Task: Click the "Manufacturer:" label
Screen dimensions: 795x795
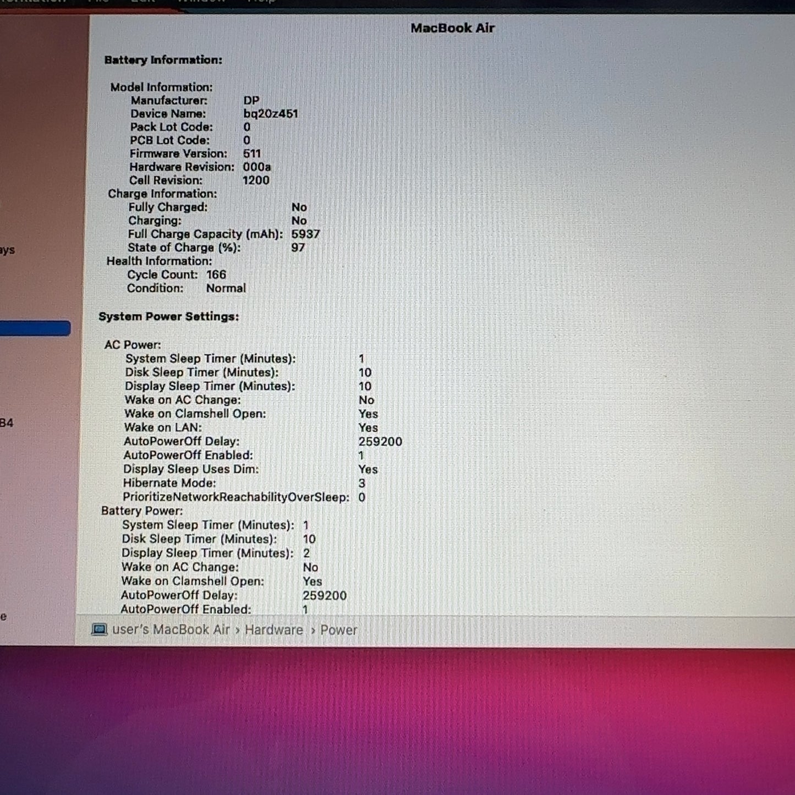Action: 169,101
